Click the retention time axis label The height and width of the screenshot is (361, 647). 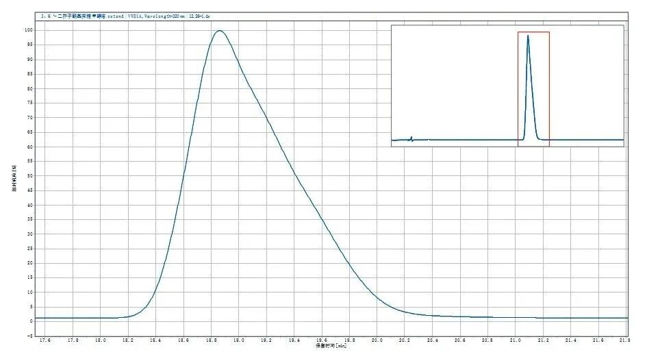pos(331,346)
